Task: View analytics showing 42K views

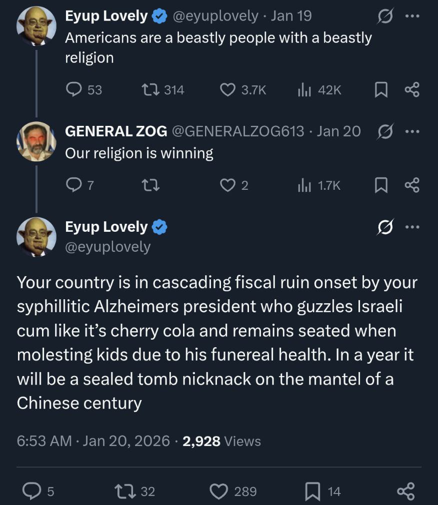Action: (x=305, y=89)
